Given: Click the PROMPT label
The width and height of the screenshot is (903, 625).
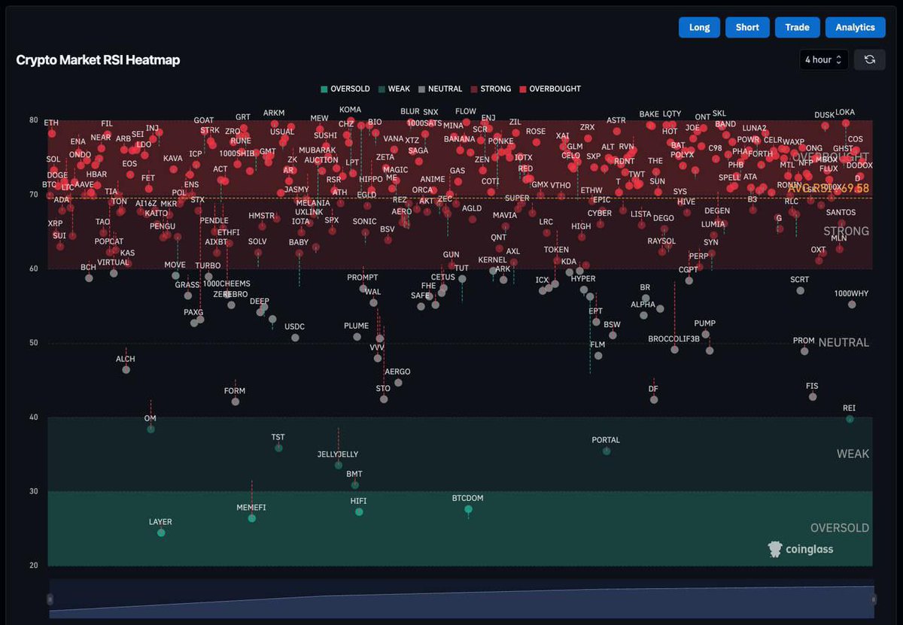Looking at the screenshot, I should (363, 278).
